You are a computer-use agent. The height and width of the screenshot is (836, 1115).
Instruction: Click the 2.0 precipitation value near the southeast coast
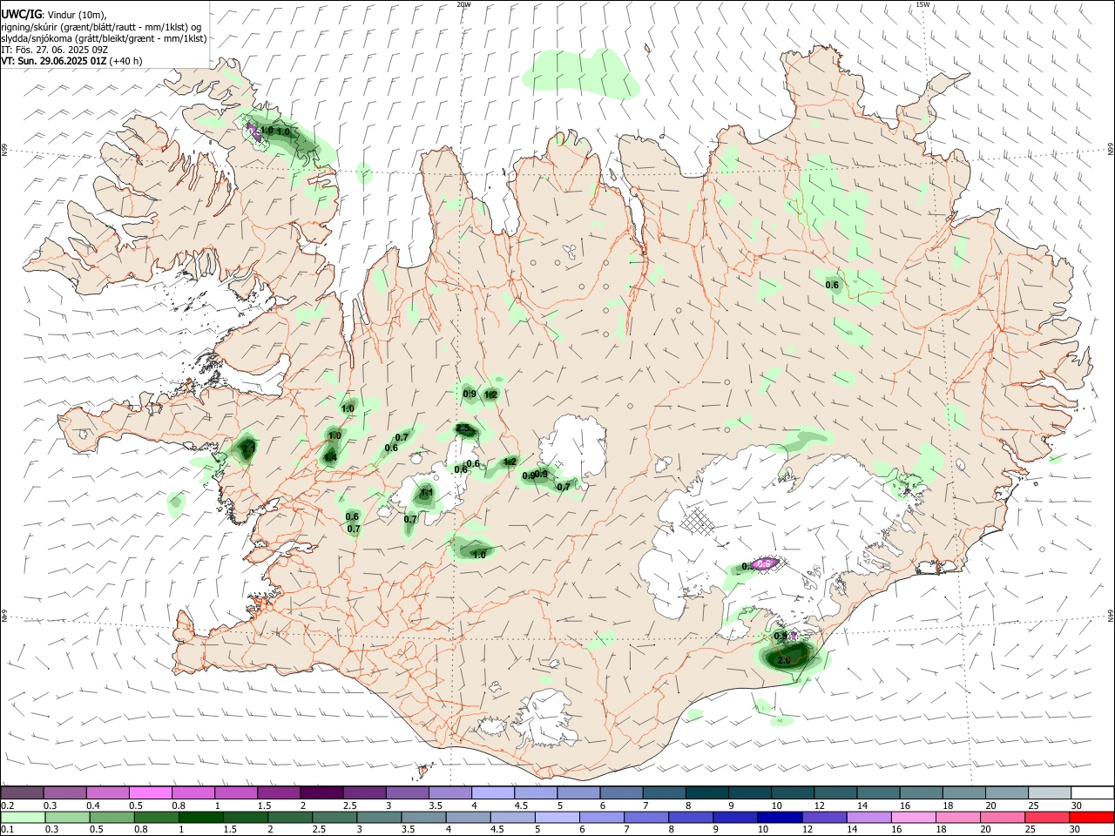784,661
